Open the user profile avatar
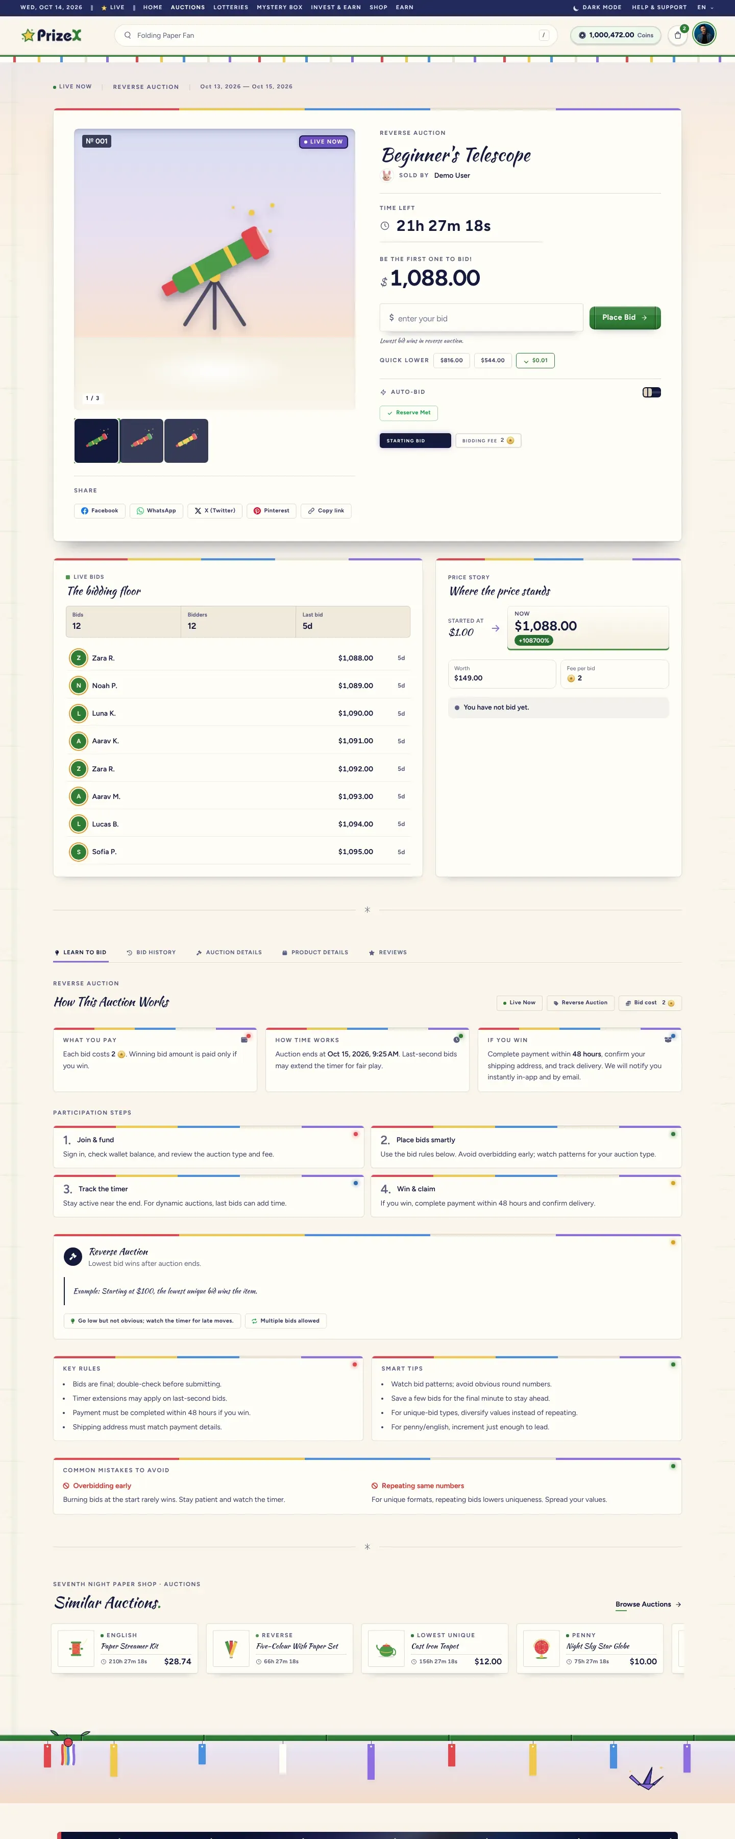This screenshot has width=735, height=1839. pyautogui.click(x=704, y=34)
